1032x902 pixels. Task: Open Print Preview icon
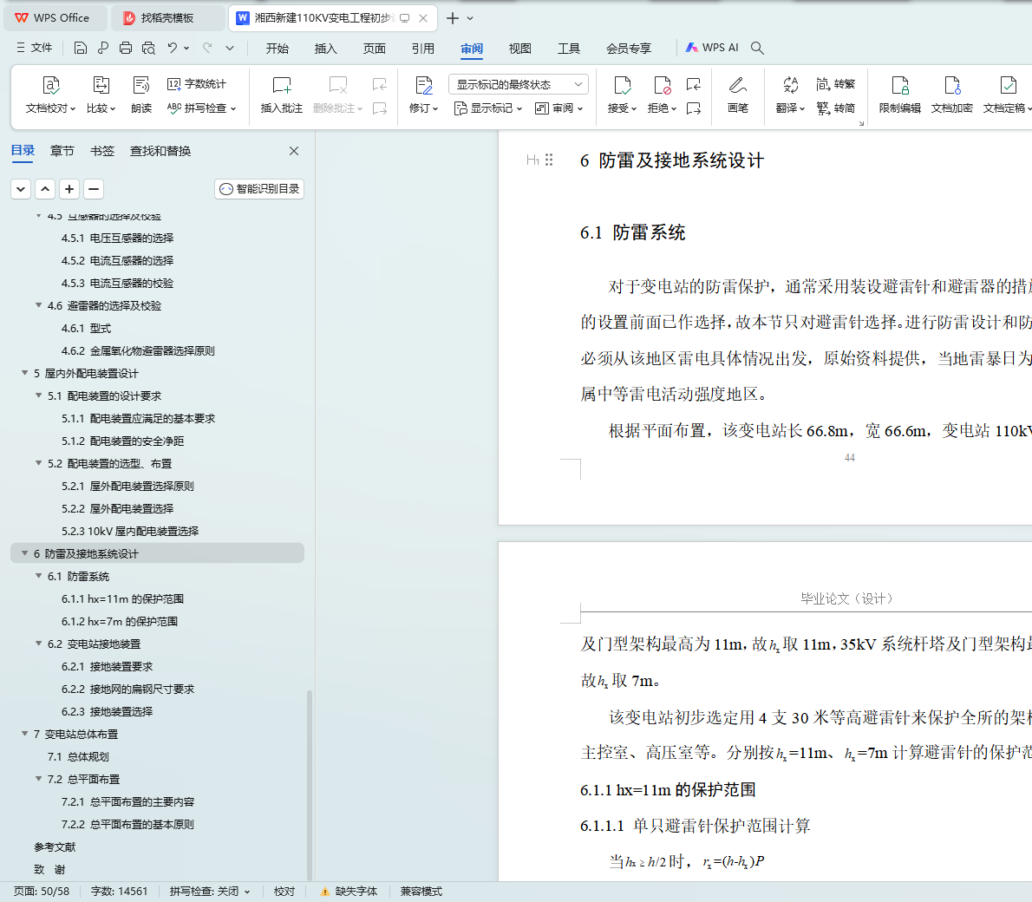click(149, 48)
